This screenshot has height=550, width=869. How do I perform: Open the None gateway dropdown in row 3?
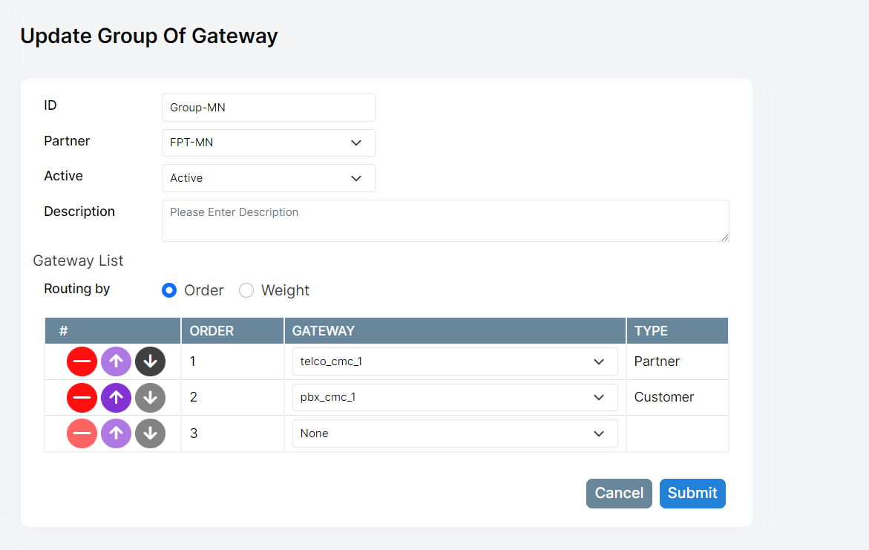click(x=455, y=433)
